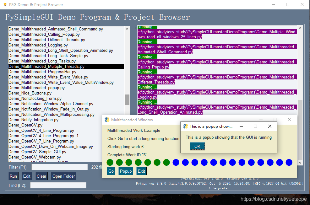Click 'Complete Work ID "6"' text
This screenshot has width=310, height=205.
coord(127,155)
